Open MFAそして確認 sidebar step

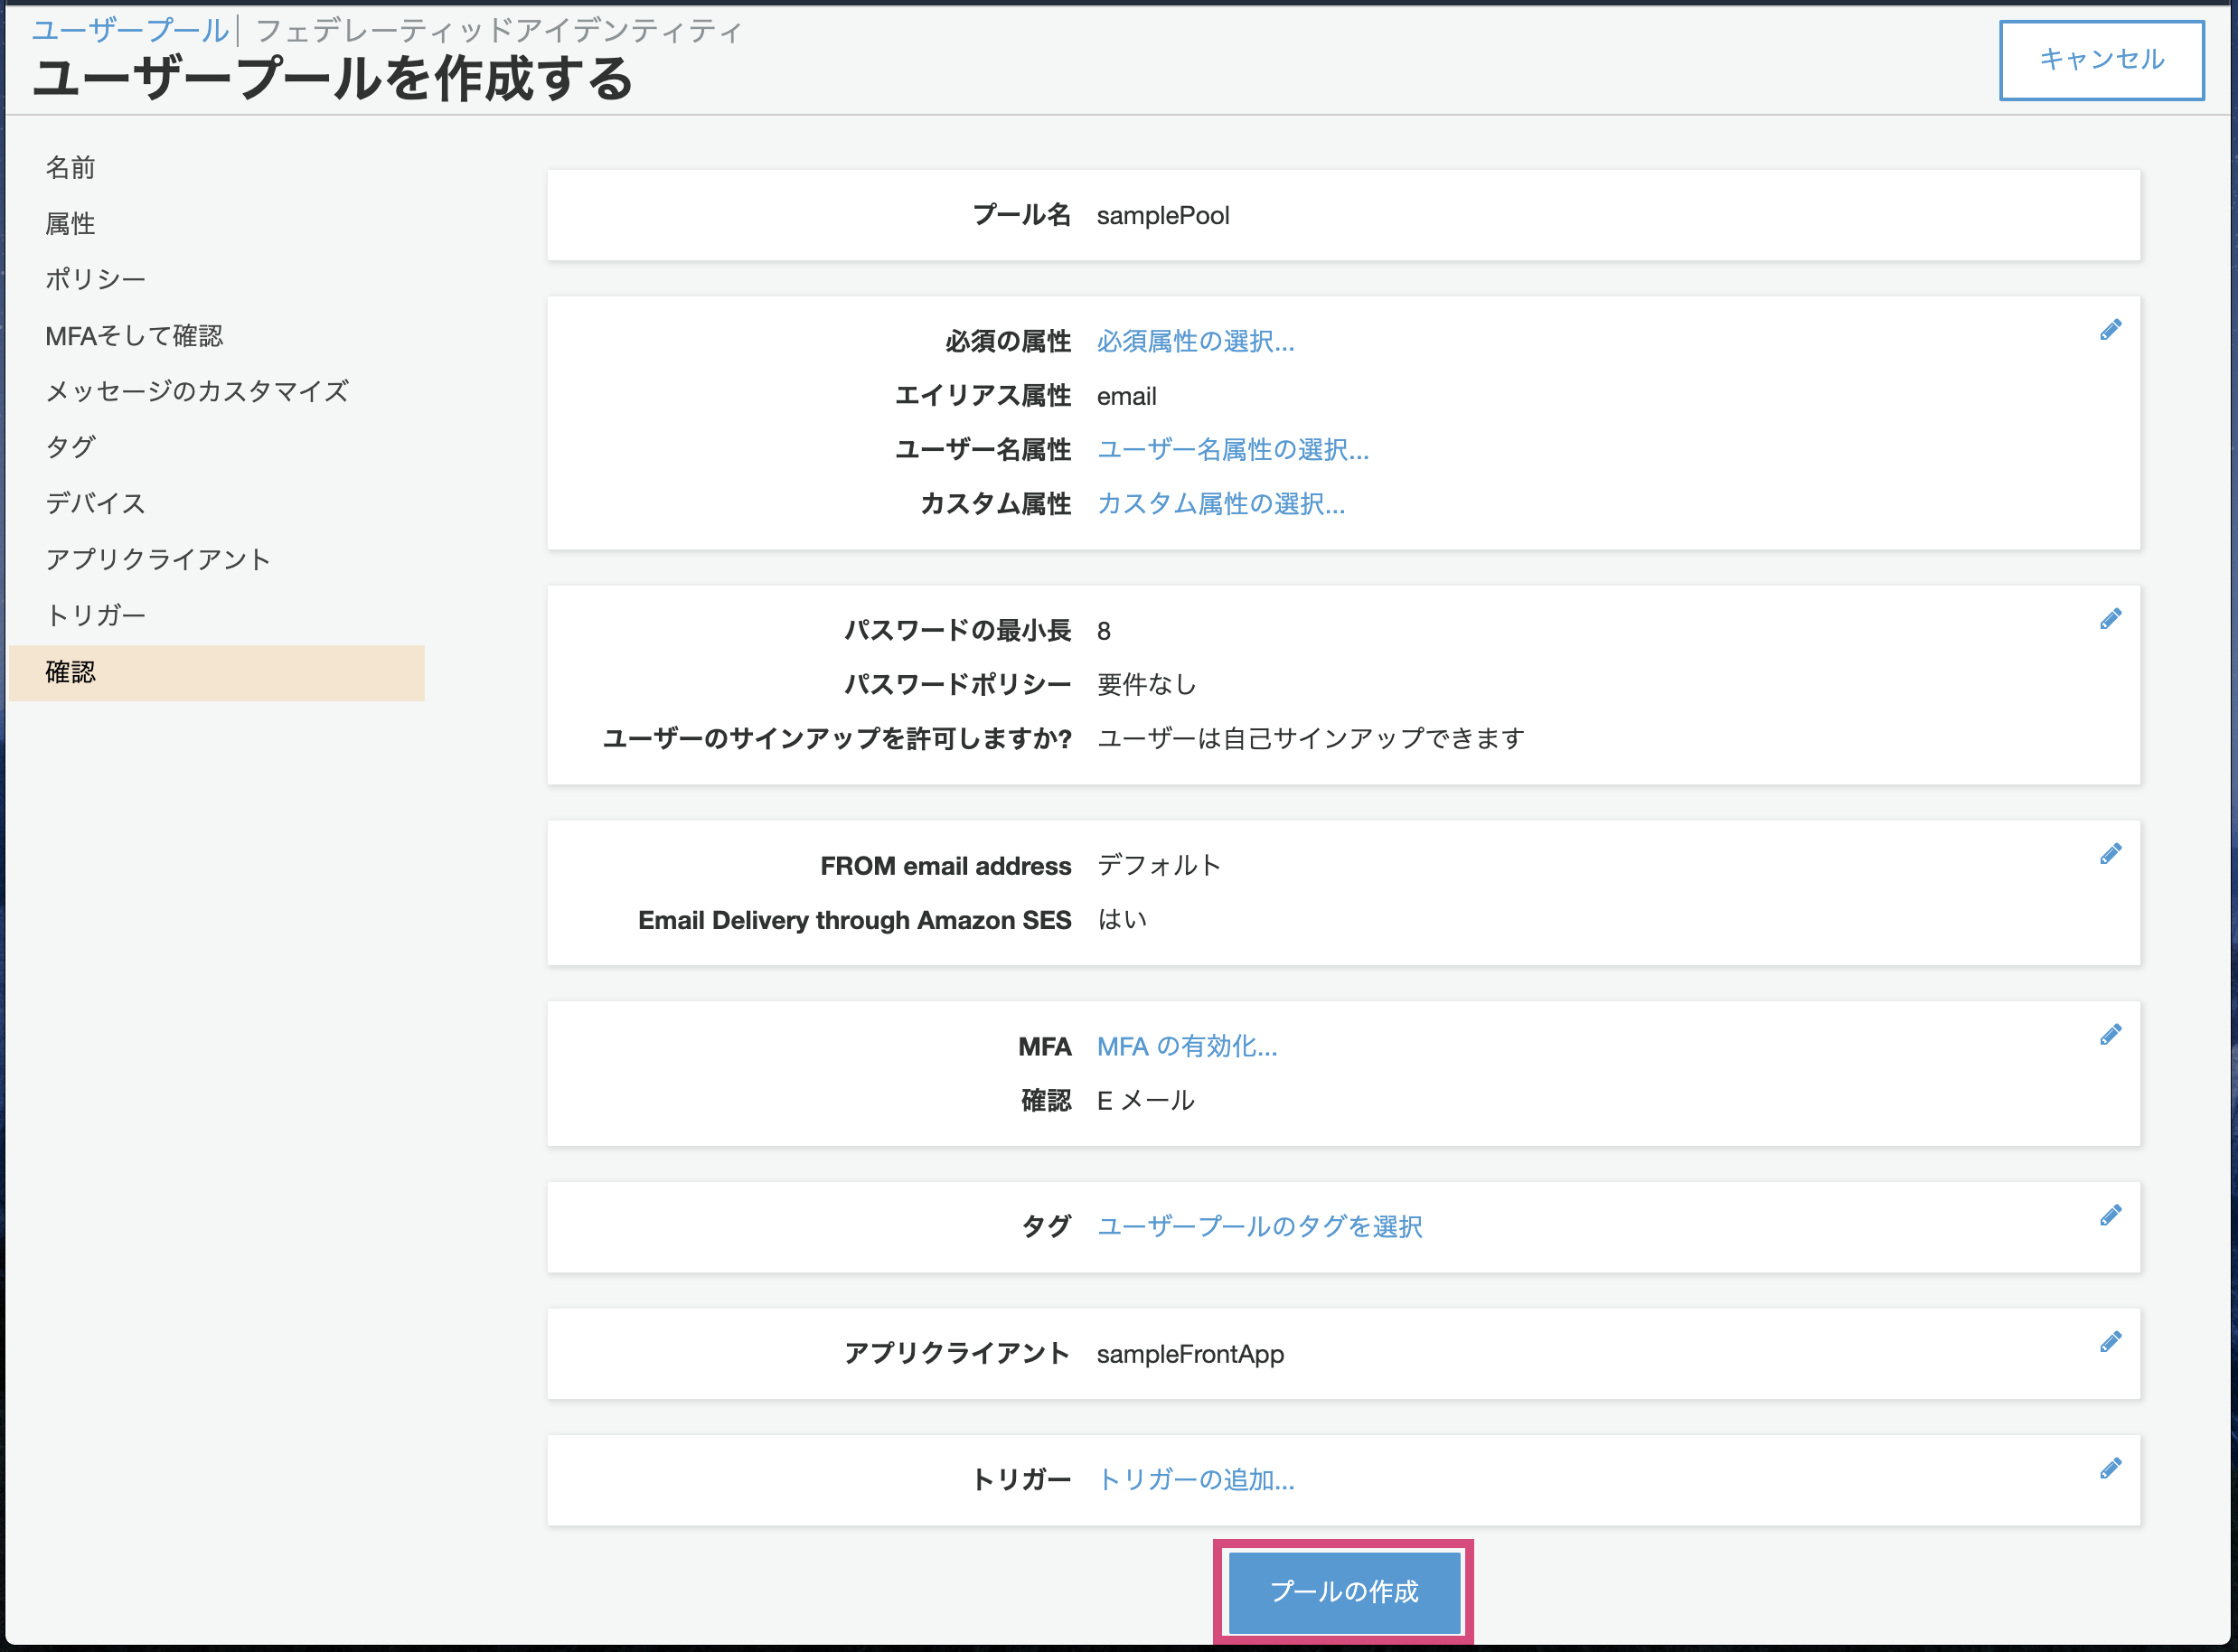click(x=134, y=335)
